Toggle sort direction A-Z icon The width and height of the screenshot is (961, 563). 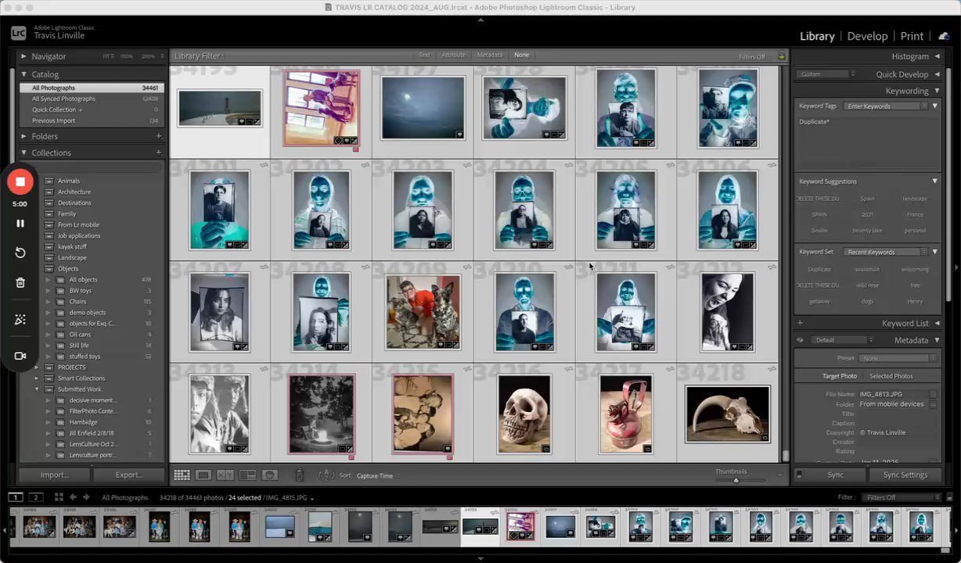(326, 475)
